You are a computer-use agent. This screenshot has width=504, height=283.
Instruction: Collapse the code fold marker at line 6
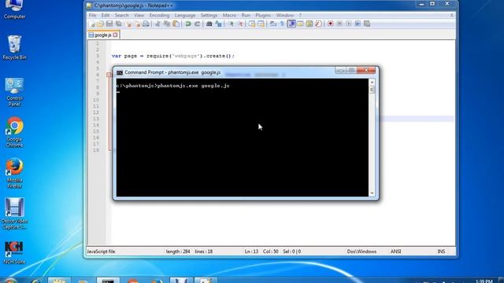[109, 75]
